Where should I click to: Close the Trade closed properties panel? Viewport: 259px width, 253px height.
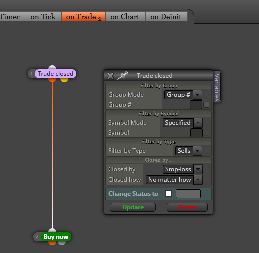point(110,76)
